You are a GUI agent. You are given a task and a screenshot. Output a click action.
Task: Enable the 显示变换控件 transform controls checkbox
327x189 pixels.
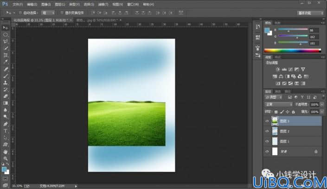(62, 13)
